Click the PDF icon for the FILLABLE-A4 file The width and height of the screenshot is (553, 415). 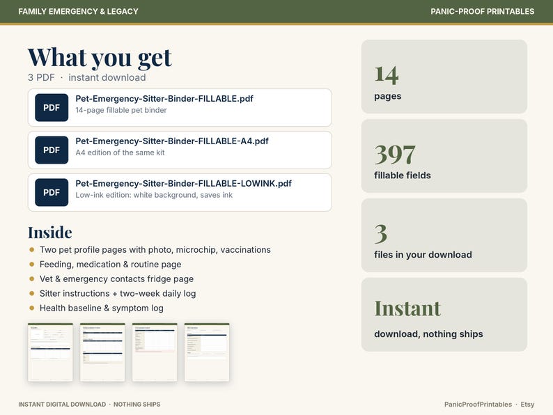click(x=52, y=150)
